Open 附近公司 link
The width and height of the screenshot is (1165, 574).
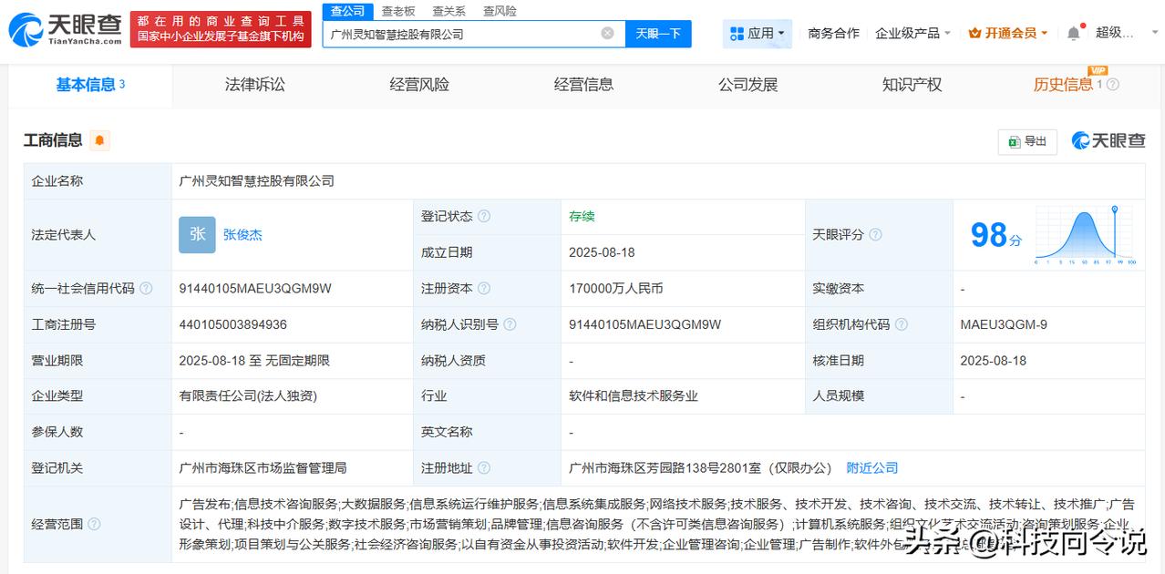872,467
